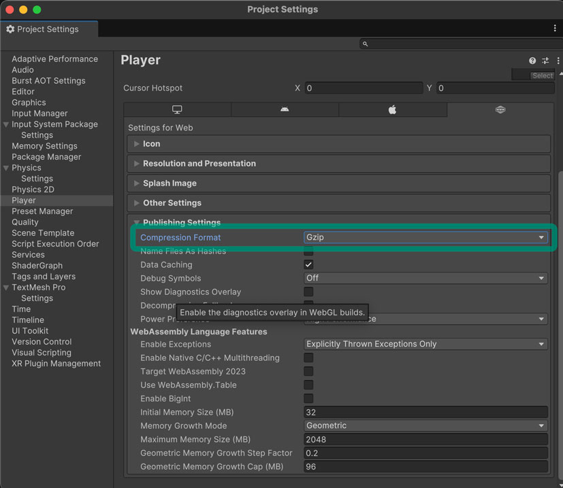Screen dimensions: 563x488
Task: Toggle Enable BigInt checkbox
Action: 308,398
